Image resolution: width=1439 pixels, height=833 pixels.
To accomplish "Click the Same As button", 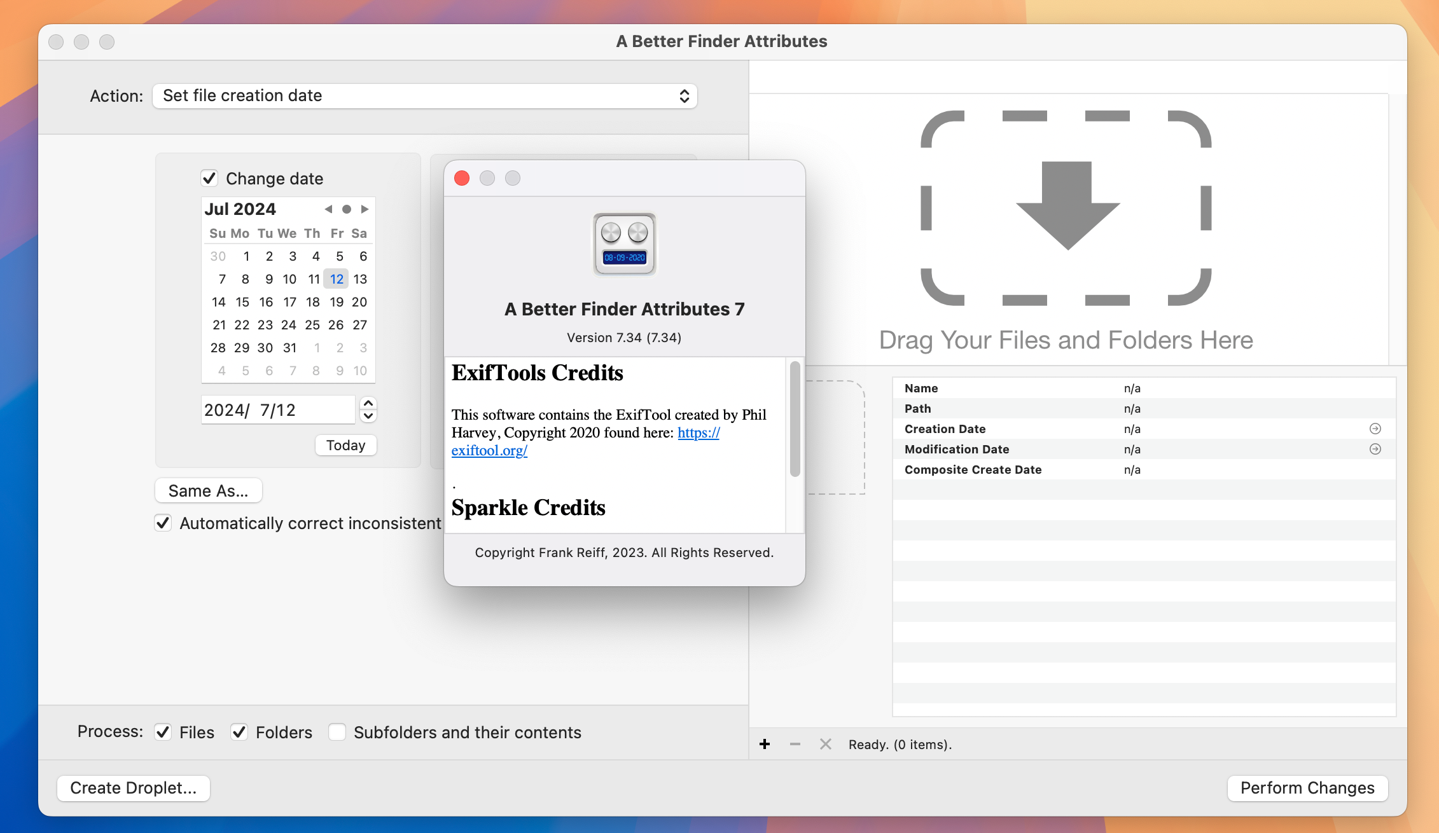I will 208,490.
